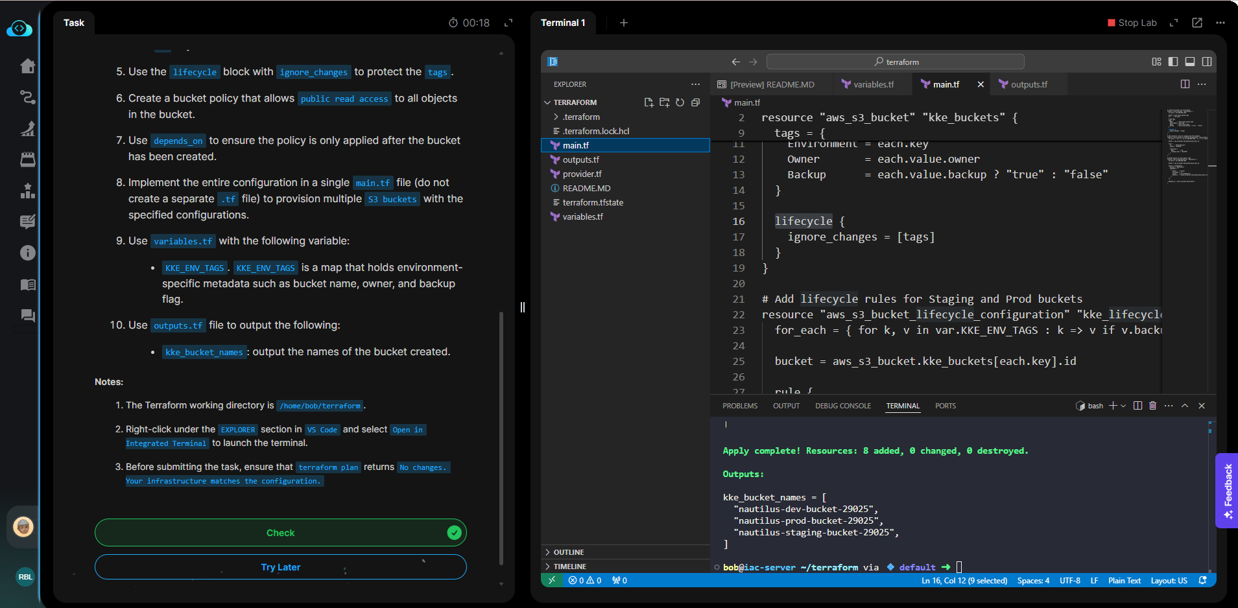Click the New File icon in Explorer
This screenshot has height=608, width=1238.
[649, 102]
